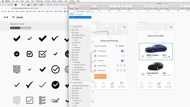The height and width of the screenshot is (107, 190).
Task: Toggle the Pets Allowed switch
Action: pos(123,51)
